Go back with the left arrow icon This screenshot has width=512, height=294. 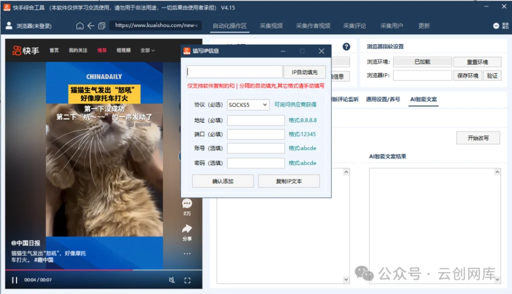[91, 26]
